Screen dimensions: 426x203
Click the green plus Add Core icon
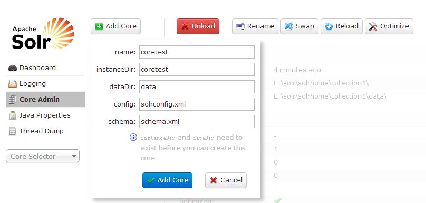99,26
